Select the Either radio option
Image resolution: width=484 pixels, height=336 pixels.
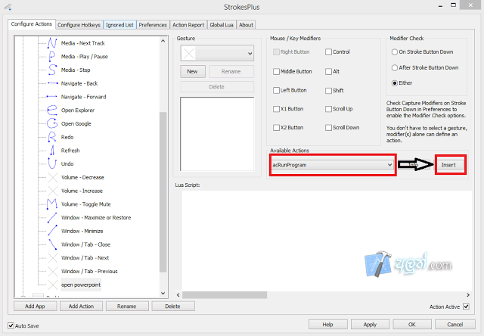coord(395,83)
